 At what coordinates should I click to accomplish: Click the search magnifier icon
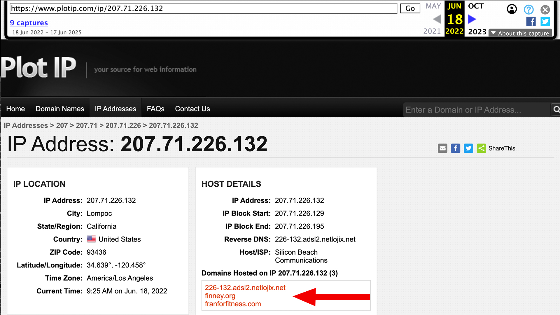click(x=556, y=110)
